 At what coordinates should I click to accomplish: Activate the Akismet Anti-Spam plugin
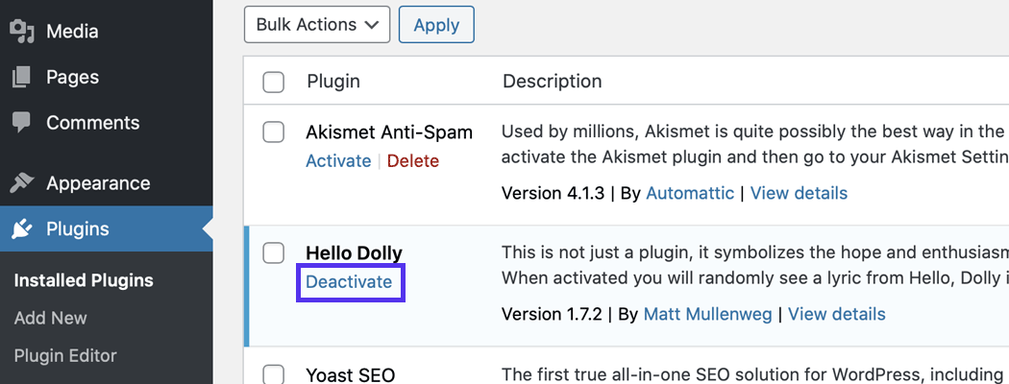click(338, 161)
